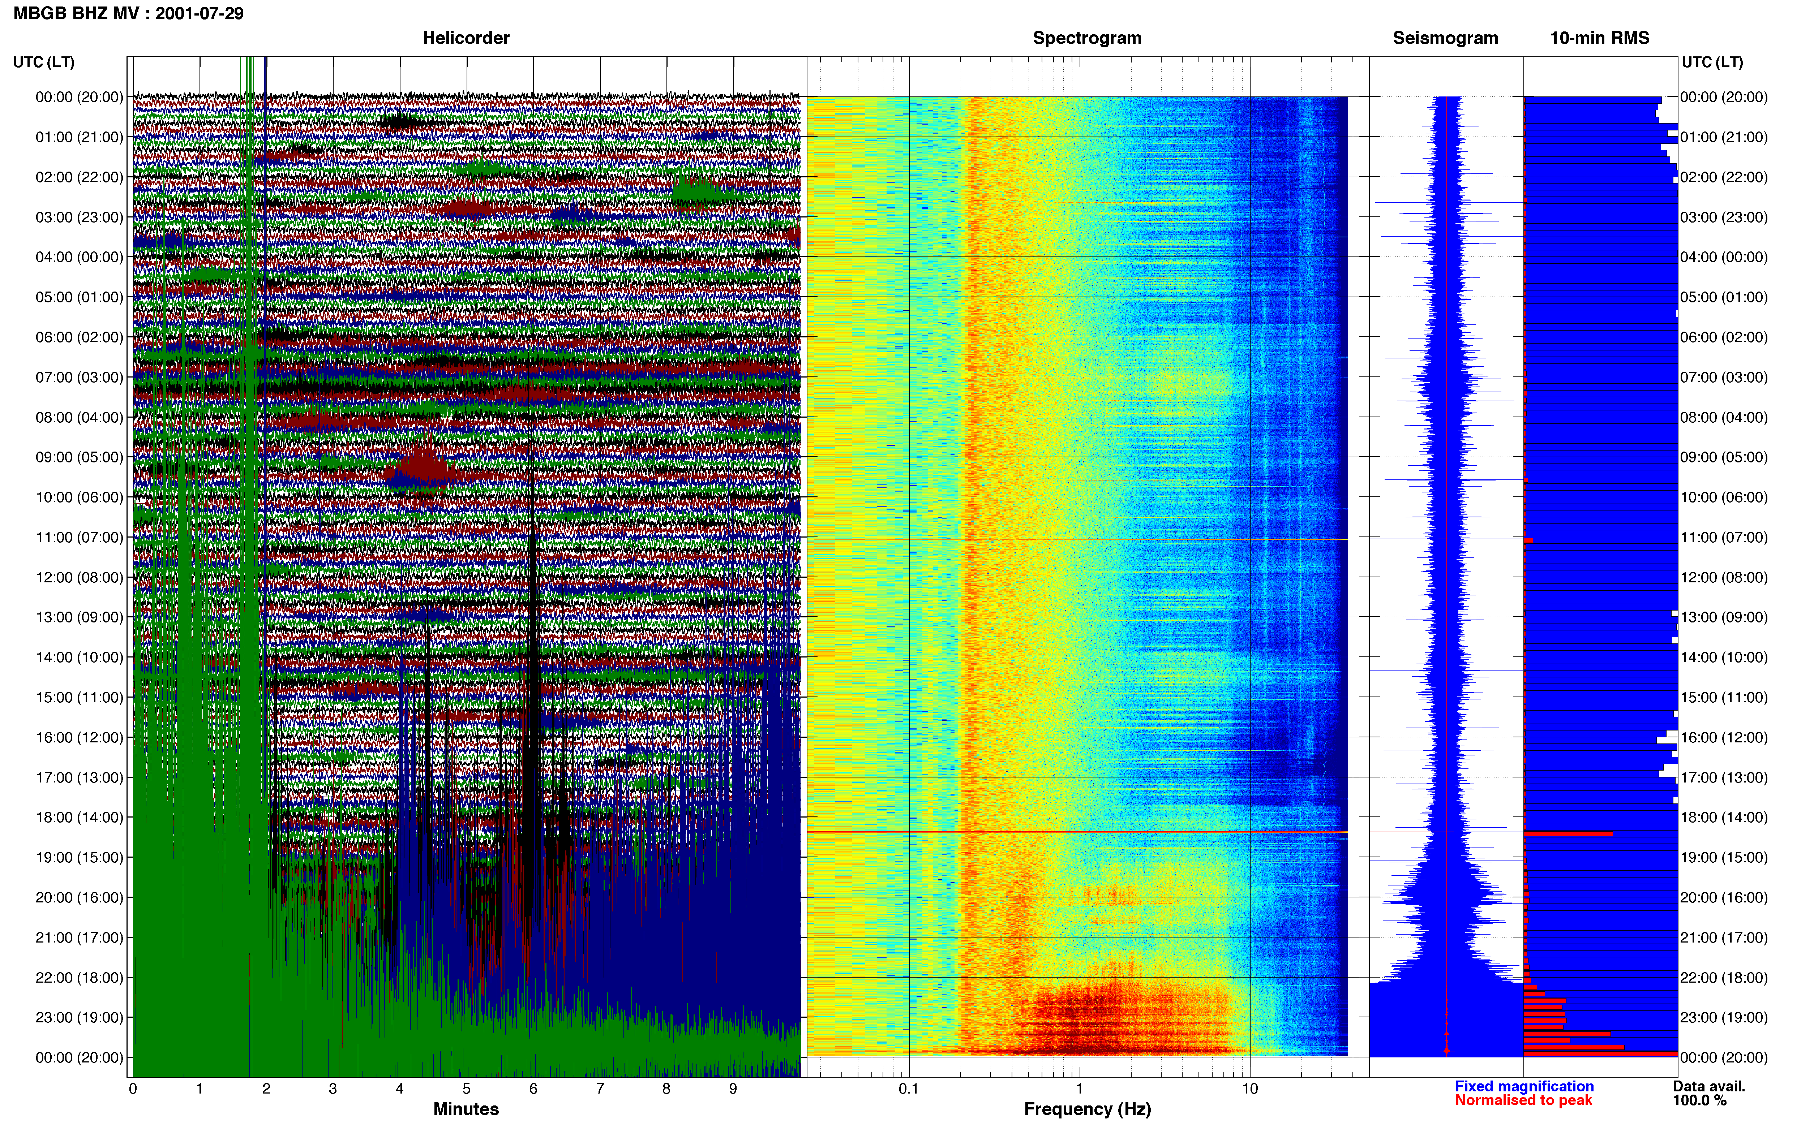
Task: Click left time label 23:00 (19:00)
Action: pos(80,1018)
